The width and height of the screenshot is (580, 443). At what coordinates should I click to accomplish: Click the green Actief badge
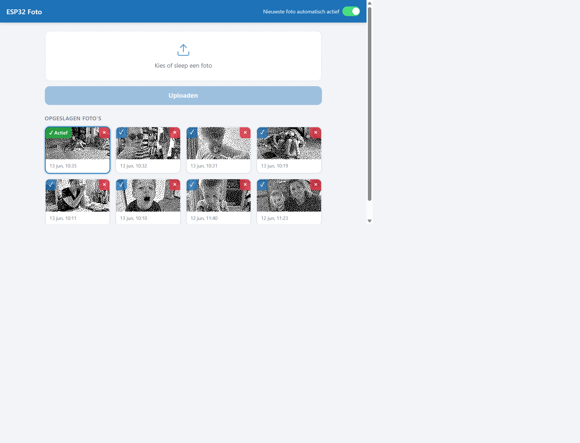click(59, 133)
